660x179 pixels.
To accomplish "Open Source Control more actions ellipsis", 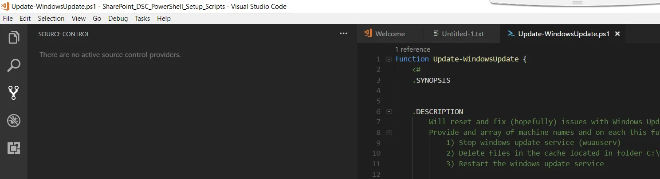I will 343,34.
